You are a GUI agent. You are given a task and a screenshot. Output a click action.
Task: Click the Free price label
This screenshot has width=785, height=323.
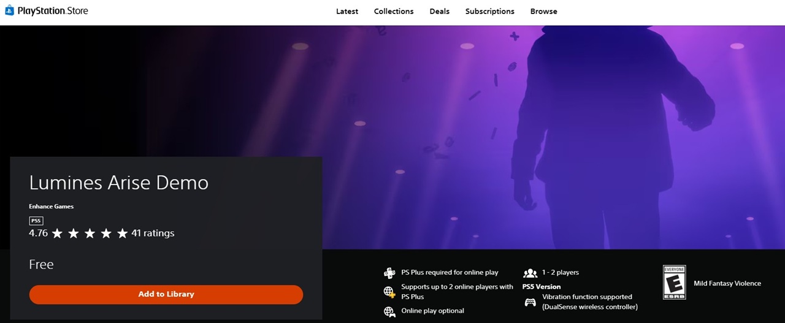[x=41, y=264]
